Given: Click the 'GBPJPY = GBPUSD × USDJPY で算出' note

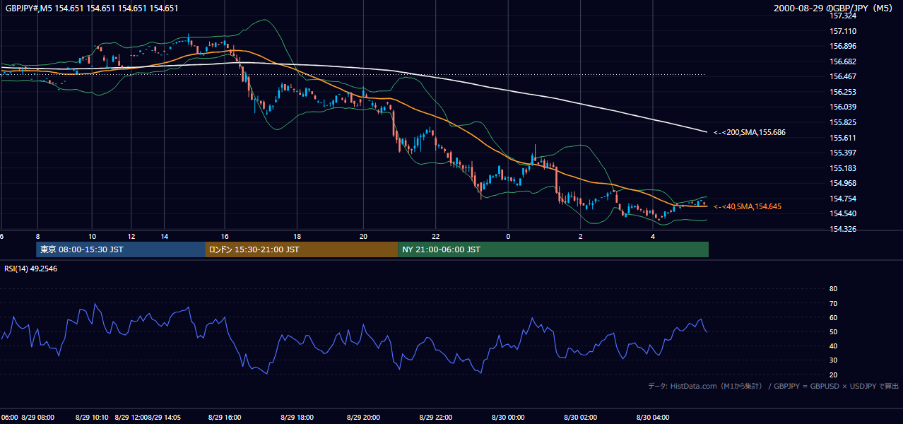Looking at the screenshot, I should [x=837, y=387].
